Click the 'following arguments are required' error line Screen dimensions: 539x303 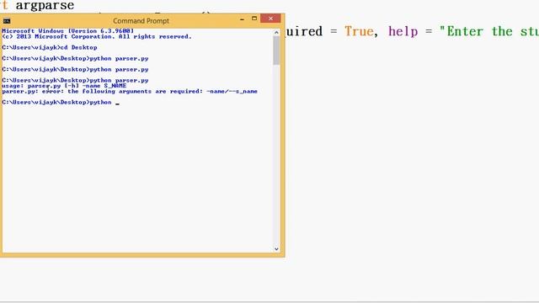(x=130, y=92)
